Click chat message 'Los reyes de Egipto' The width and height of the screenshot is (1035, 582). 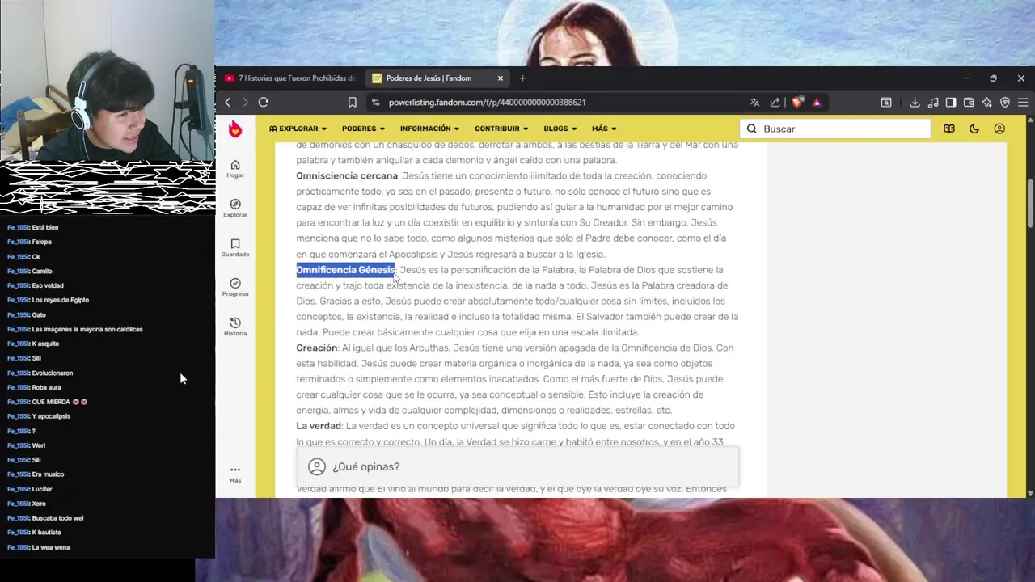click(x=61, y=300)
